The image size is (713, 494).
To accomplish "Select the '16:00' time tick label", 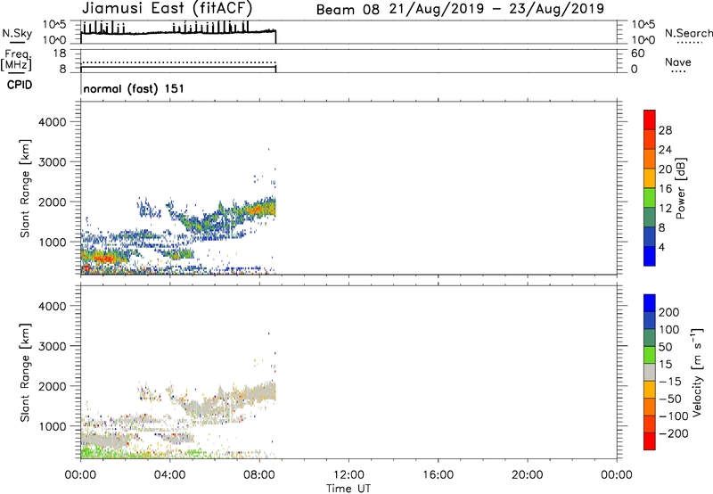I will (438, 475).
